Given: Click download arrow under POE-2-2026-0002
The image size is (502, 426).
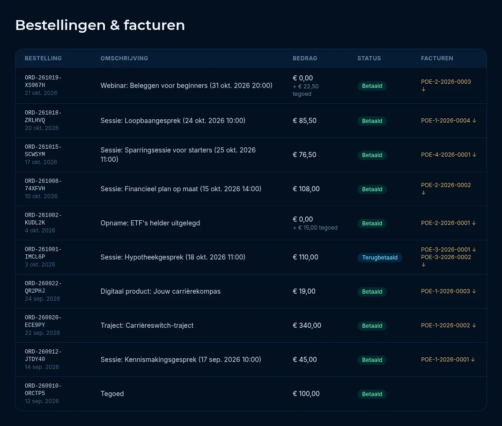Looking at the screenshot, I should pyautogui.click(x=423, y=193).
